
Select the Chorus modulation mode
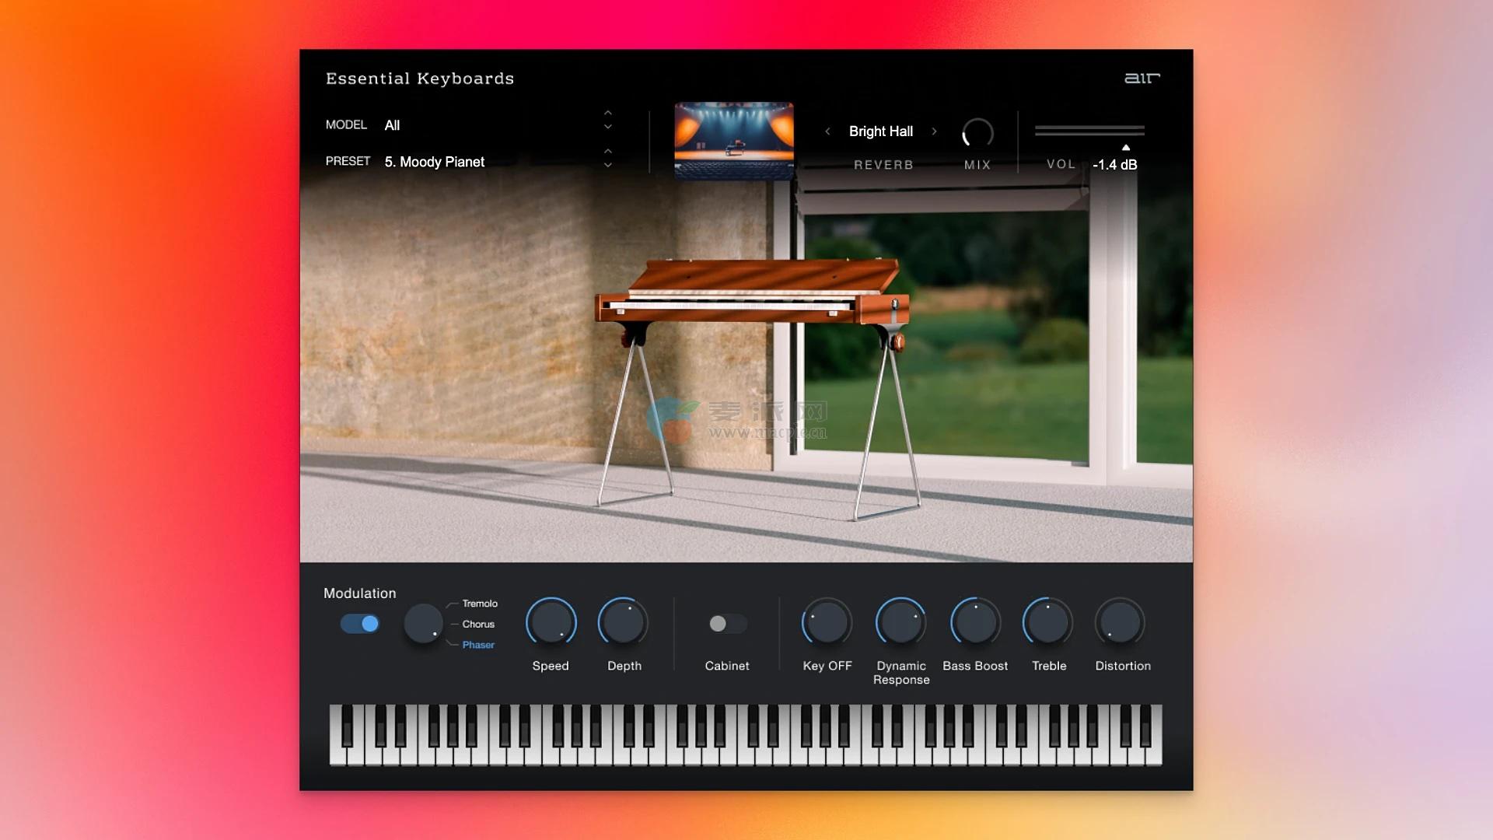478,625
